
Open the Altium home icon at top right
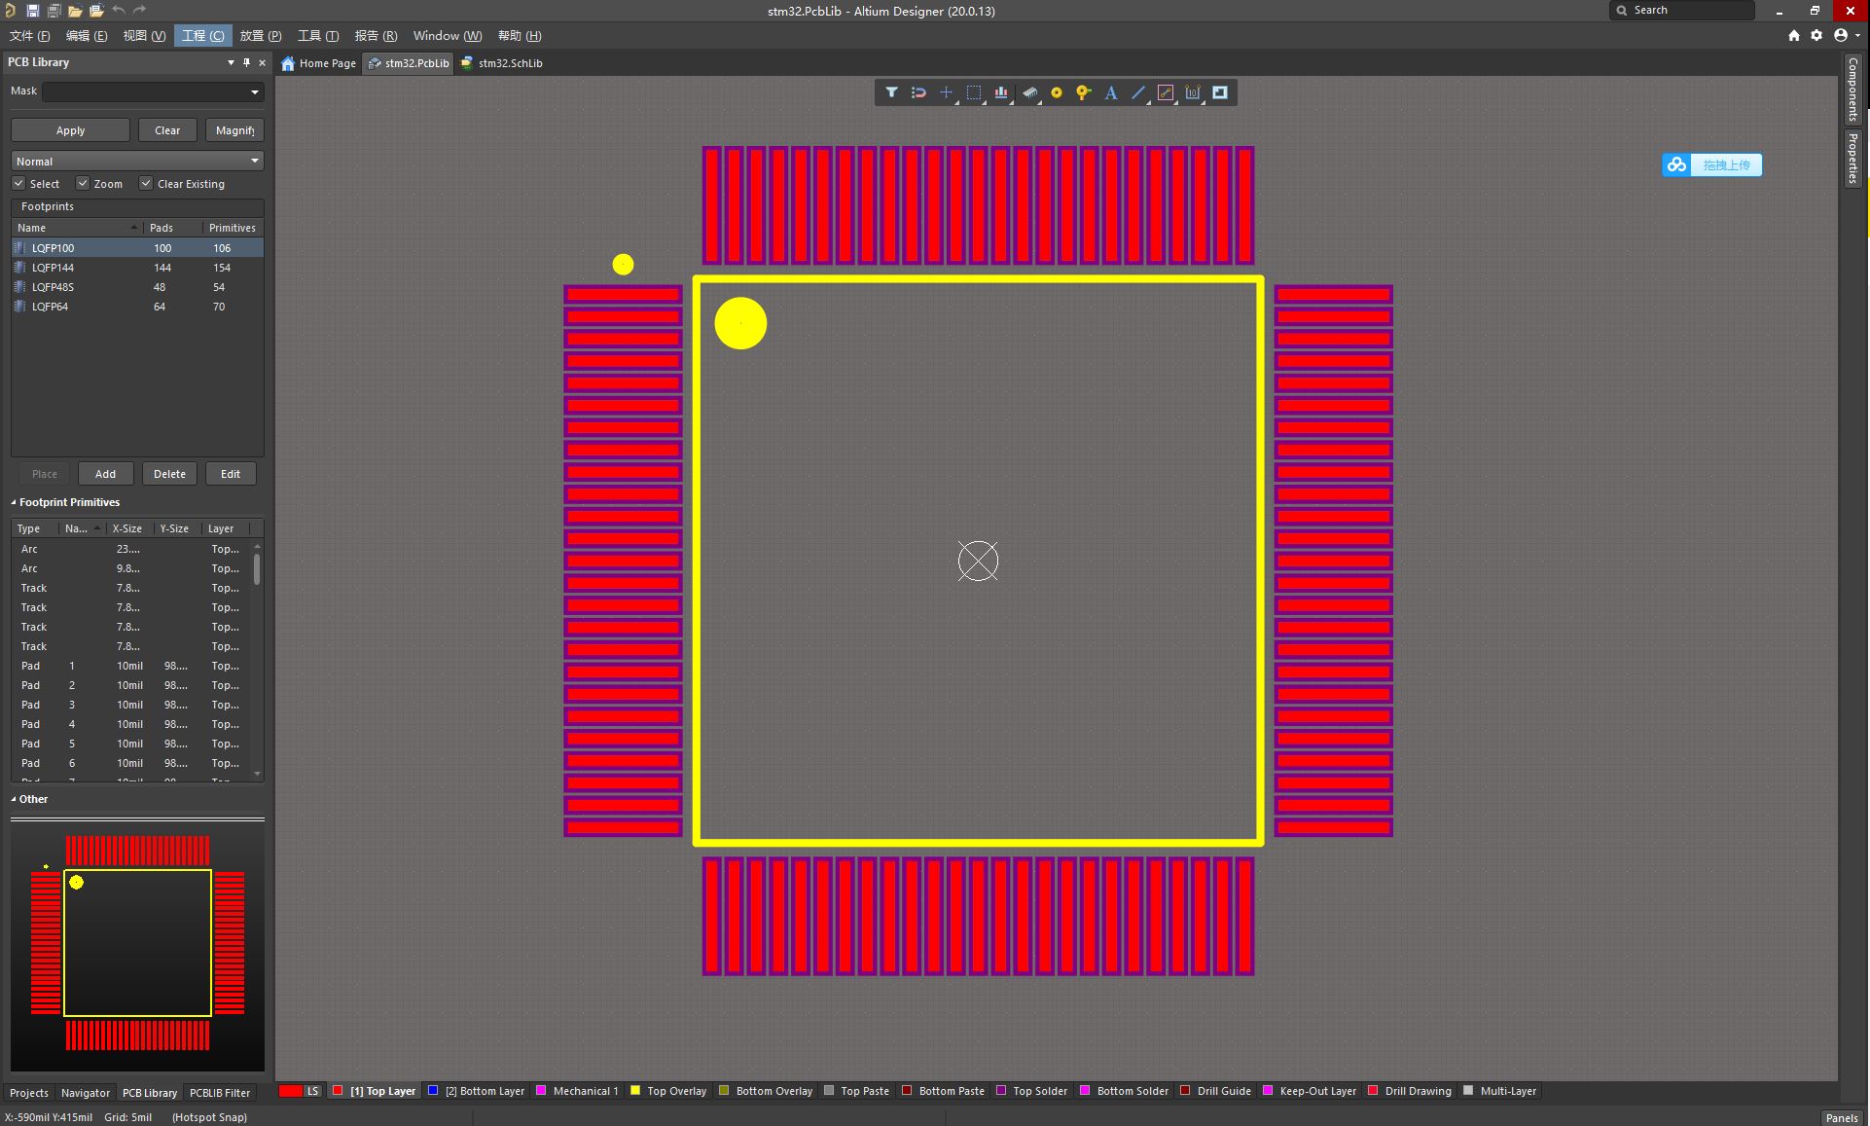tap(1793, 35)
